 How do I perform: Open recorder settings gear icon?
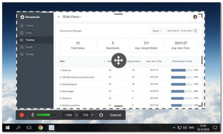[x=101, y=115]
